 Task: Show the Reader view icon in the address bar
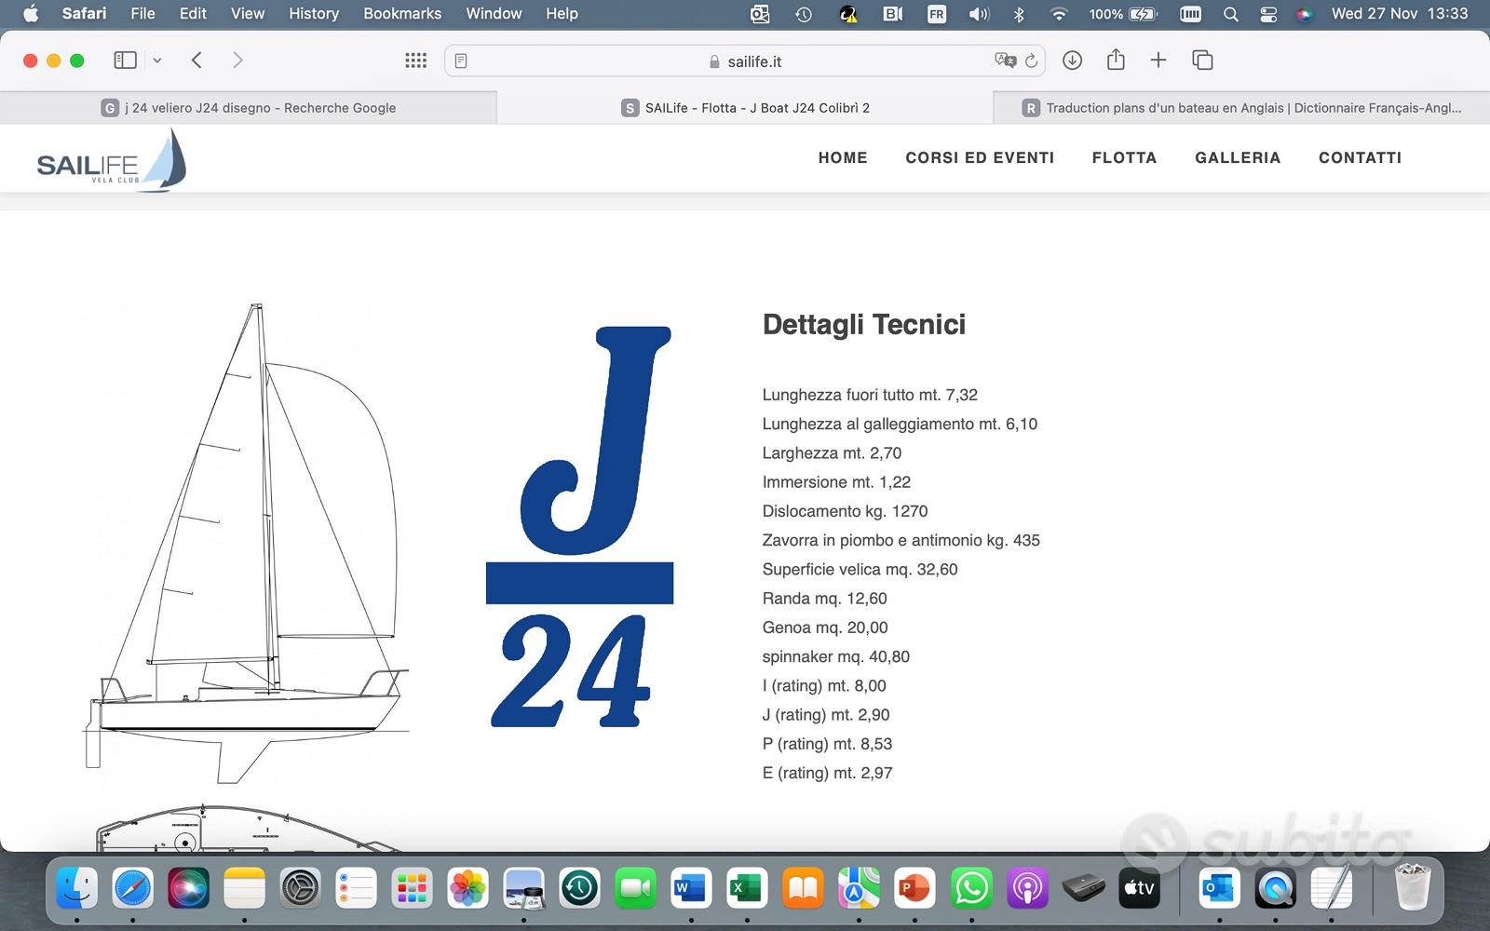461,61
